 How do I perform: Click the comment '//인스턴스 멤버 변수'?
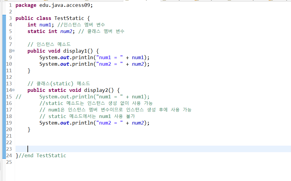81,25
